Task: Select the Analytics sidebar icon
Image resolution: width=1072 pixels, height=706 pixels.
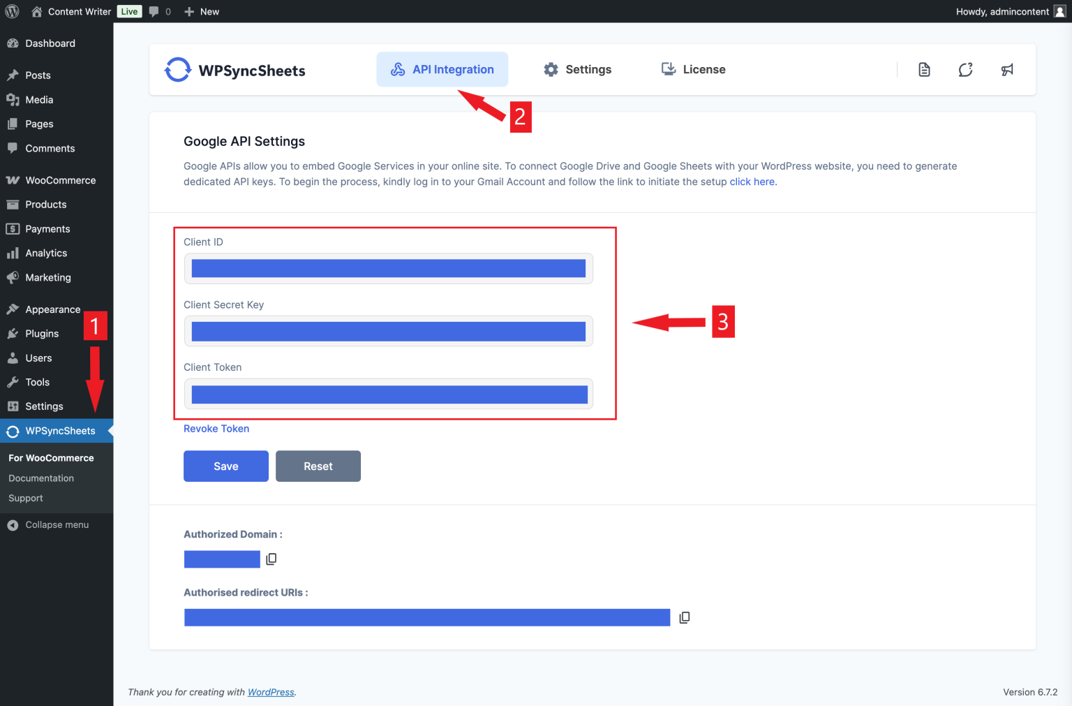Action: pos(14,253)
